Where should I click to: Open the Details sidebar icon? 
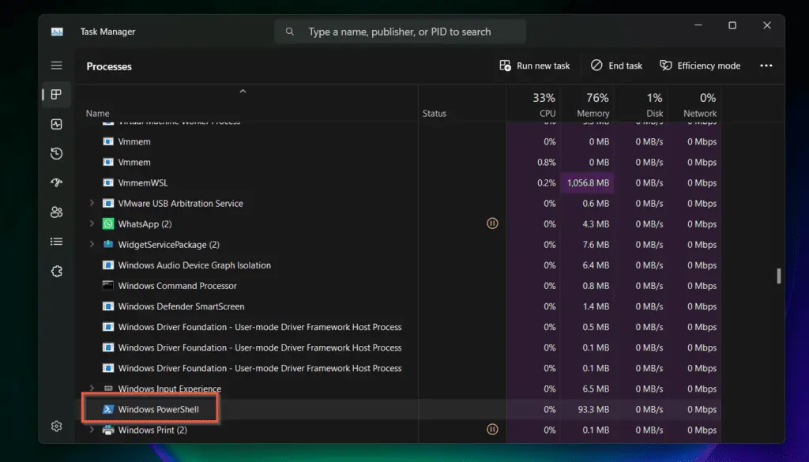57,242
